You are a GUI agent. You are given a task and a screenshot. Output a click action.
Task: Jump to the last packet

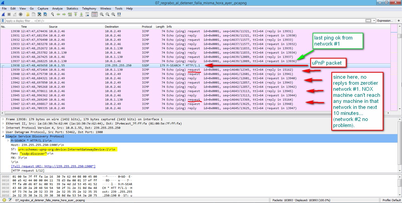point(81,14)
